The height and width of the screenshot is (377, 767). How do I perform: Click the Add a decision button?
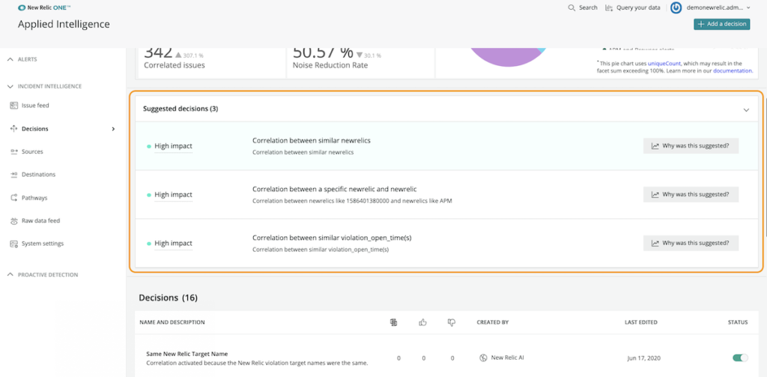click(x=721, y=24)
